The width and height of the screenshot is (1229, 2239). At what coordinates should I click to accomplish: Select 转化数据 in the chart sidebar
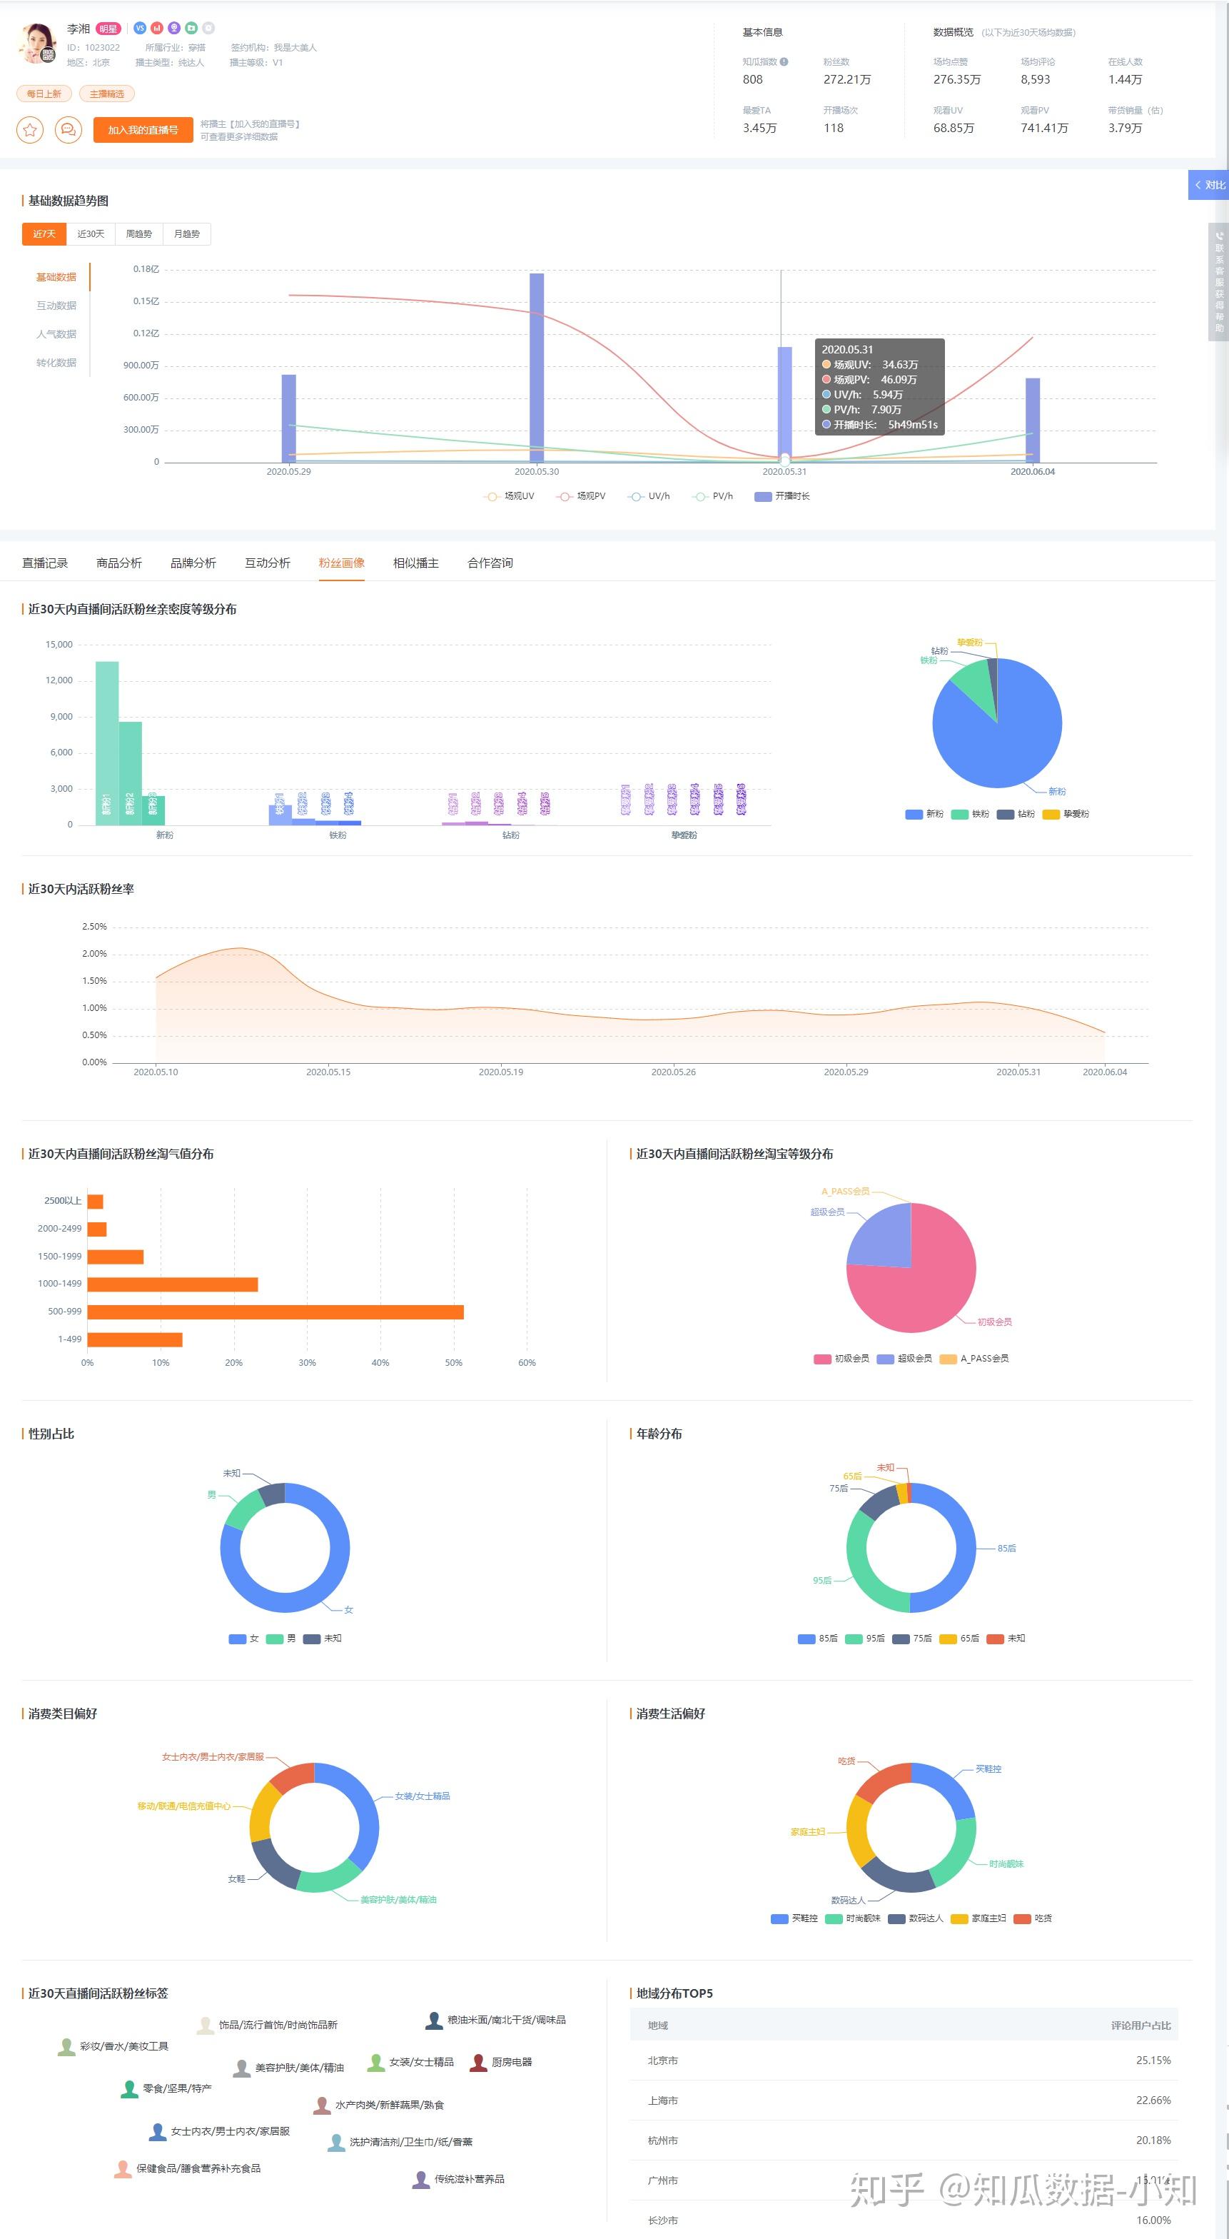[x=56, y=363]
